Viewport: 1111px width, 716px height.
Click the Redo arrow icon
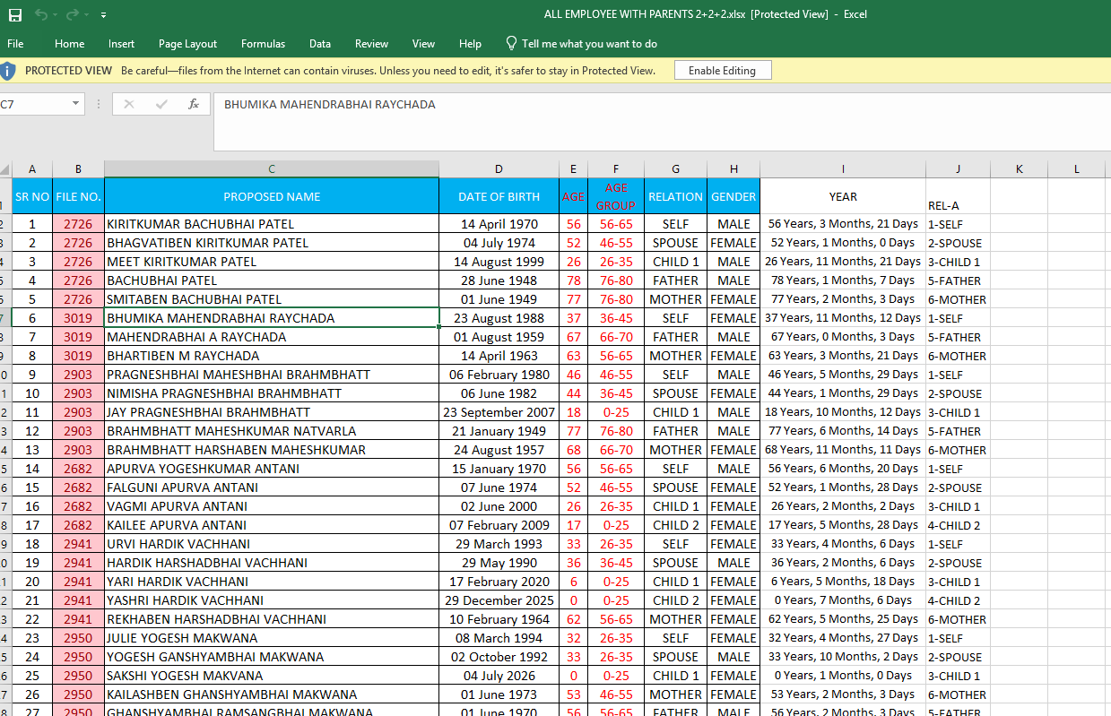click(72, 15)
